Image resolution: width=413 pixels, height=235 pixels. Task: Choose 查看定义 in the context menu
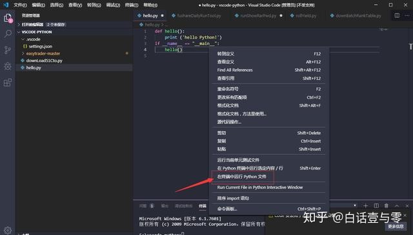[x=268, y=62]
